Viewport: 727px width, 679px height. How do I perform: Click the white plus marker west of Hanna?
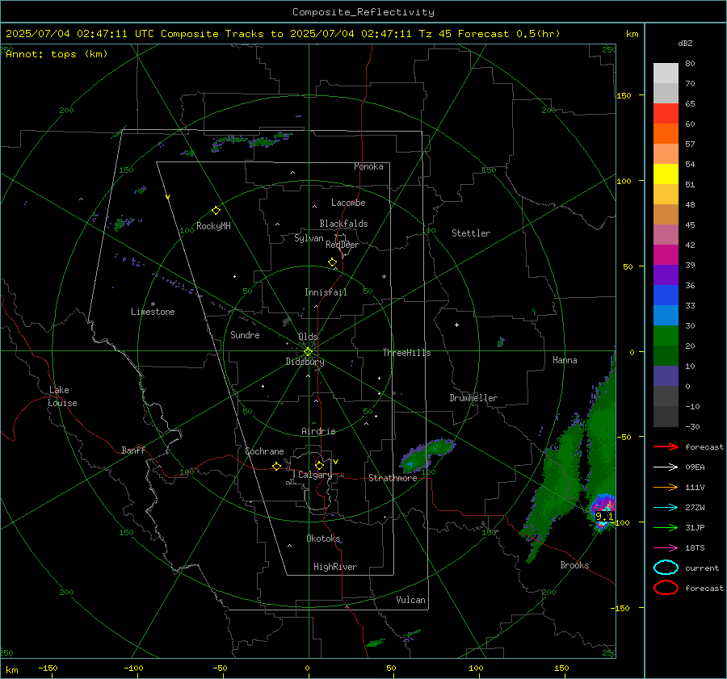tap(456, 325)
